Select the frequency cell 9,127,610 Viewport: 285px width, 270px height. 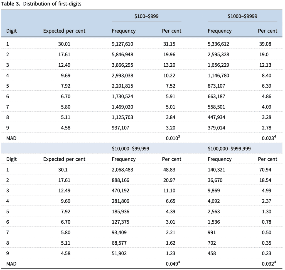click(x=122, y=44)
